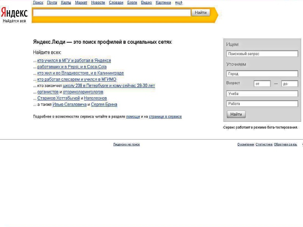Open the органистов link
Viewport: 303px width, 227px height.
[48, 92]
